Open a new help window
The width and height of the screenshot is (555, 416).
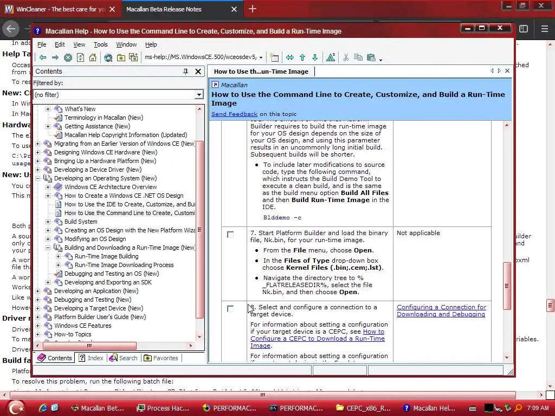(x=274, y=57)
